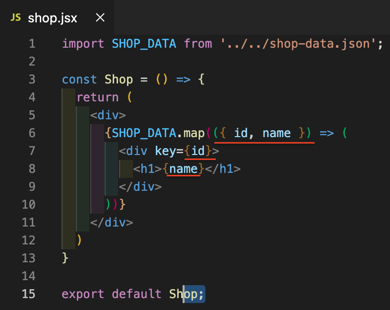The height and width of the screenshot is (310, 390).
Task: Click the JS file icon in tab
Action: tap(16, 17)
